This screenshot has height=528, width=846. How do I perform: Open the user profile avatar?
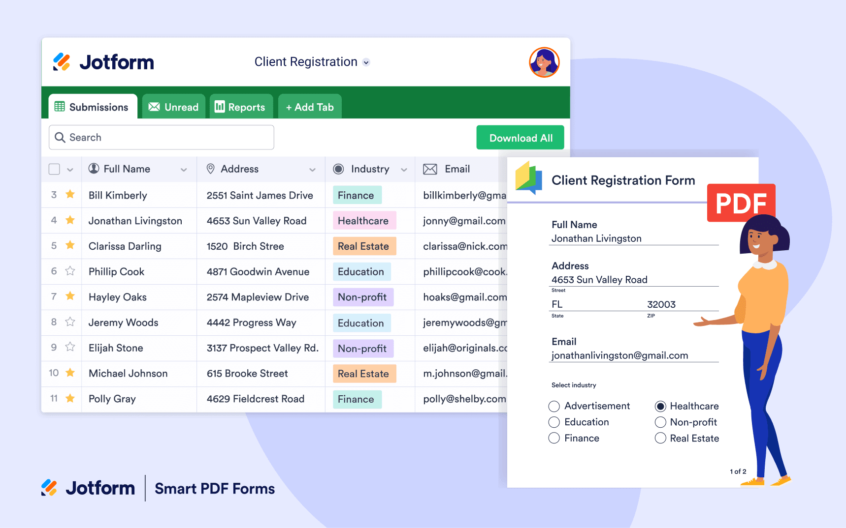point(545,62)
